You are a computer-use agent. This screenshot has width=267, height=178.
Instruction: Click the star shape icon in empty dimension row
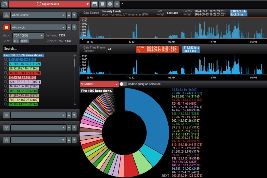pos(6,140)
